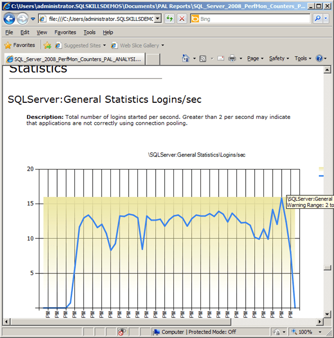
Task: Stop loading with the red X icon
Action: click(x=182, y=19)
